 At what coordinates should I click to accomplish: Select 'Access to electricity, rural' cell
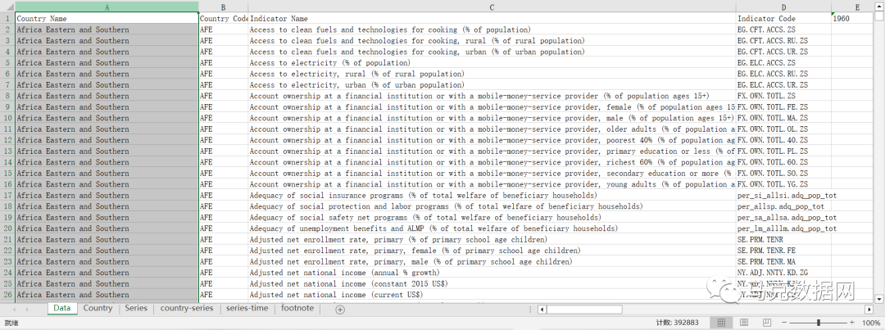pos(492,74)
